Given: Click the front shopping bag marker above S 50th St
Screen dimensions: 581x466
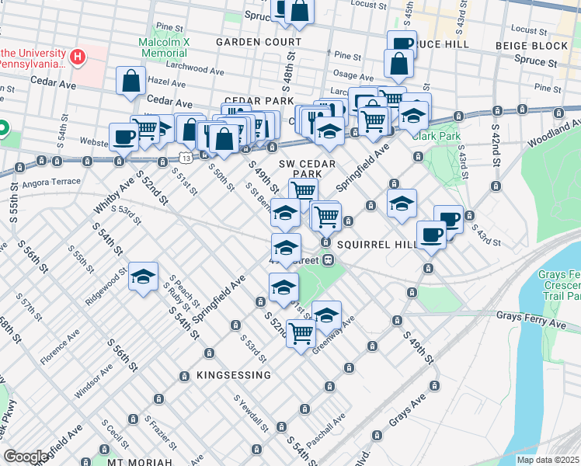Looking at the screenshot, I should [x=224, y=140].
